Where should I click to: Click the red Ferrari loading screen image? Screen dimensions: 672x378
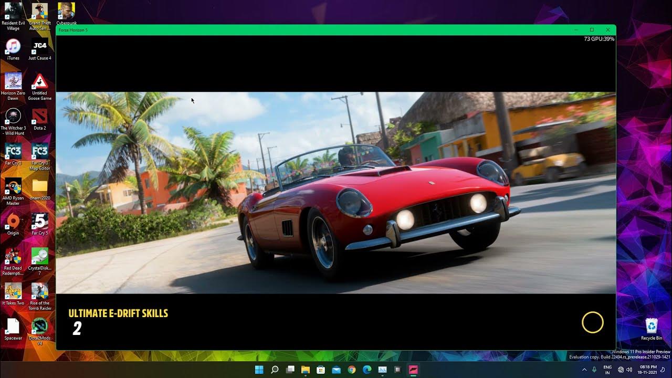pos(336,193)
